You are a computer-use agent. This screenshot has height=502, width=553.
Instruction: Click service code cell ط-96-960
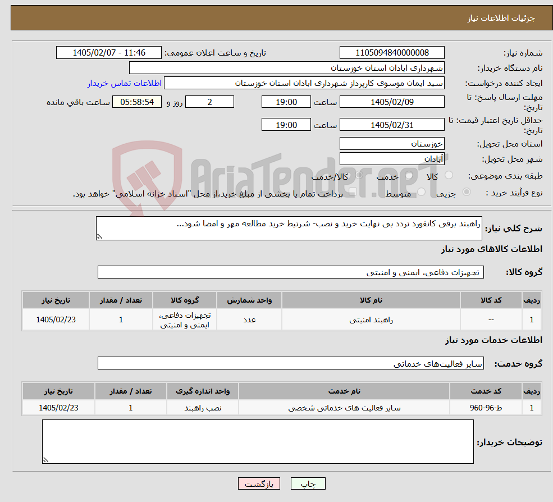click(486, 408)
